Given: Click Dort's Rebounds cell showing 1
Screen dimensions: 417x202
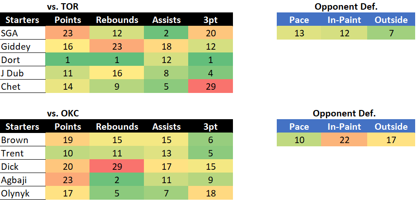Looking at the screenshot, I should (x=117, y=60).
